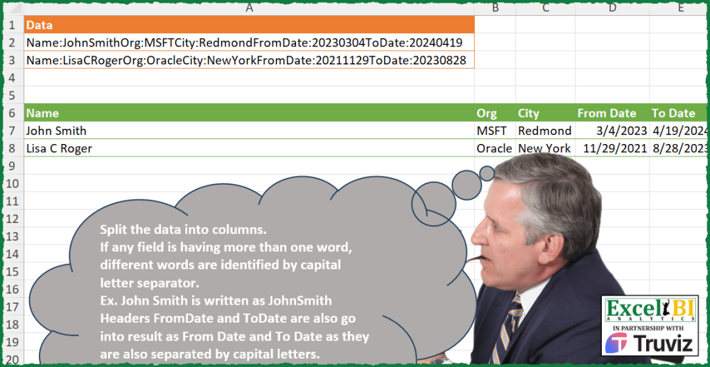This screenshot has height=367, width=710.
Task: Select column A header
Action: point(249,8)
